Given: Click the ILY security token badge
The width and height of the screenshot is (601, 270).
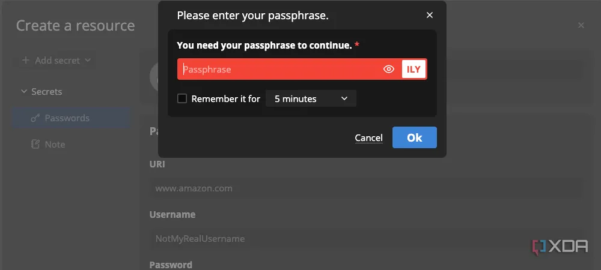Looking at the screenshot, I should point(413,69).
